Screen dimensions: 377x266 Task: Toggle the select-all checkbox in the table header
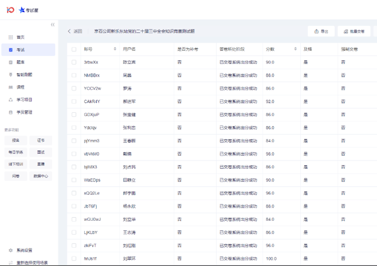coord(74,49)
